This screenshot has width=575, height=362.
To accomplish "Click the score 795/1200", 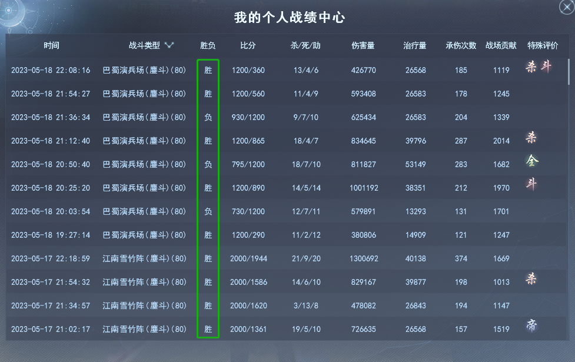I will pos(248,164).
